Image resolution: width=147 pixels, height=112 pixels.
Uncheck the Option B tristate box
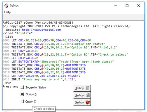(22, 94)
